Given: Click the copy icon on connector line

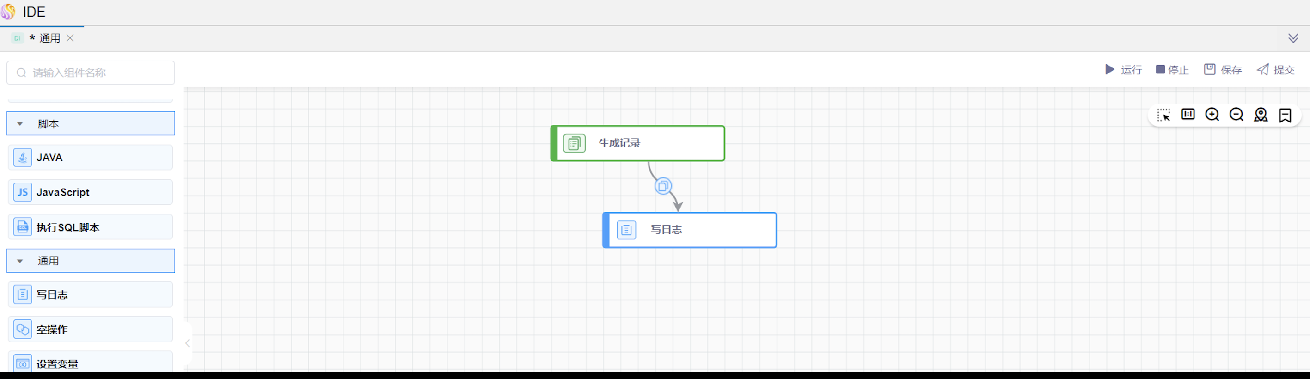Looking at the screenshot, I should [x=663, y=186].
